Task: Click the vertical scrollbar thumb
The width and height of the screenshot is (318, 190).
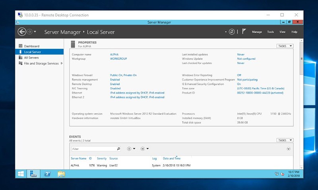Action: (301, 58)
